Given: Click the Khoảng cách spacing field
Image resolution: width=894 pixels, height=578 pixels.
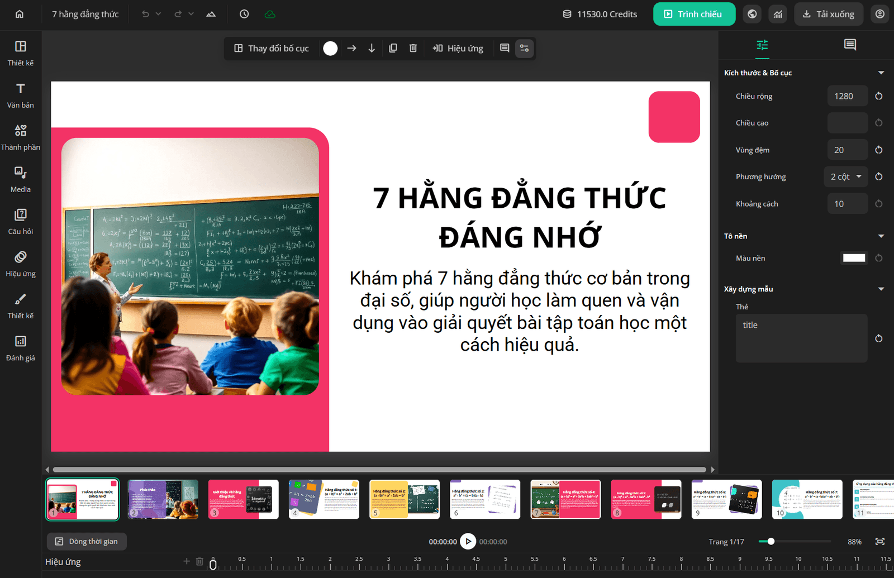Looking at the screenshot, I should pyautogui.click(x=848, y=204).
